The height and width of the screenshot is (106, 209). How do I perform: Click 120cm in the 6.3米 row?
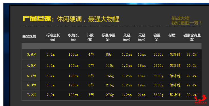(74, 85)
